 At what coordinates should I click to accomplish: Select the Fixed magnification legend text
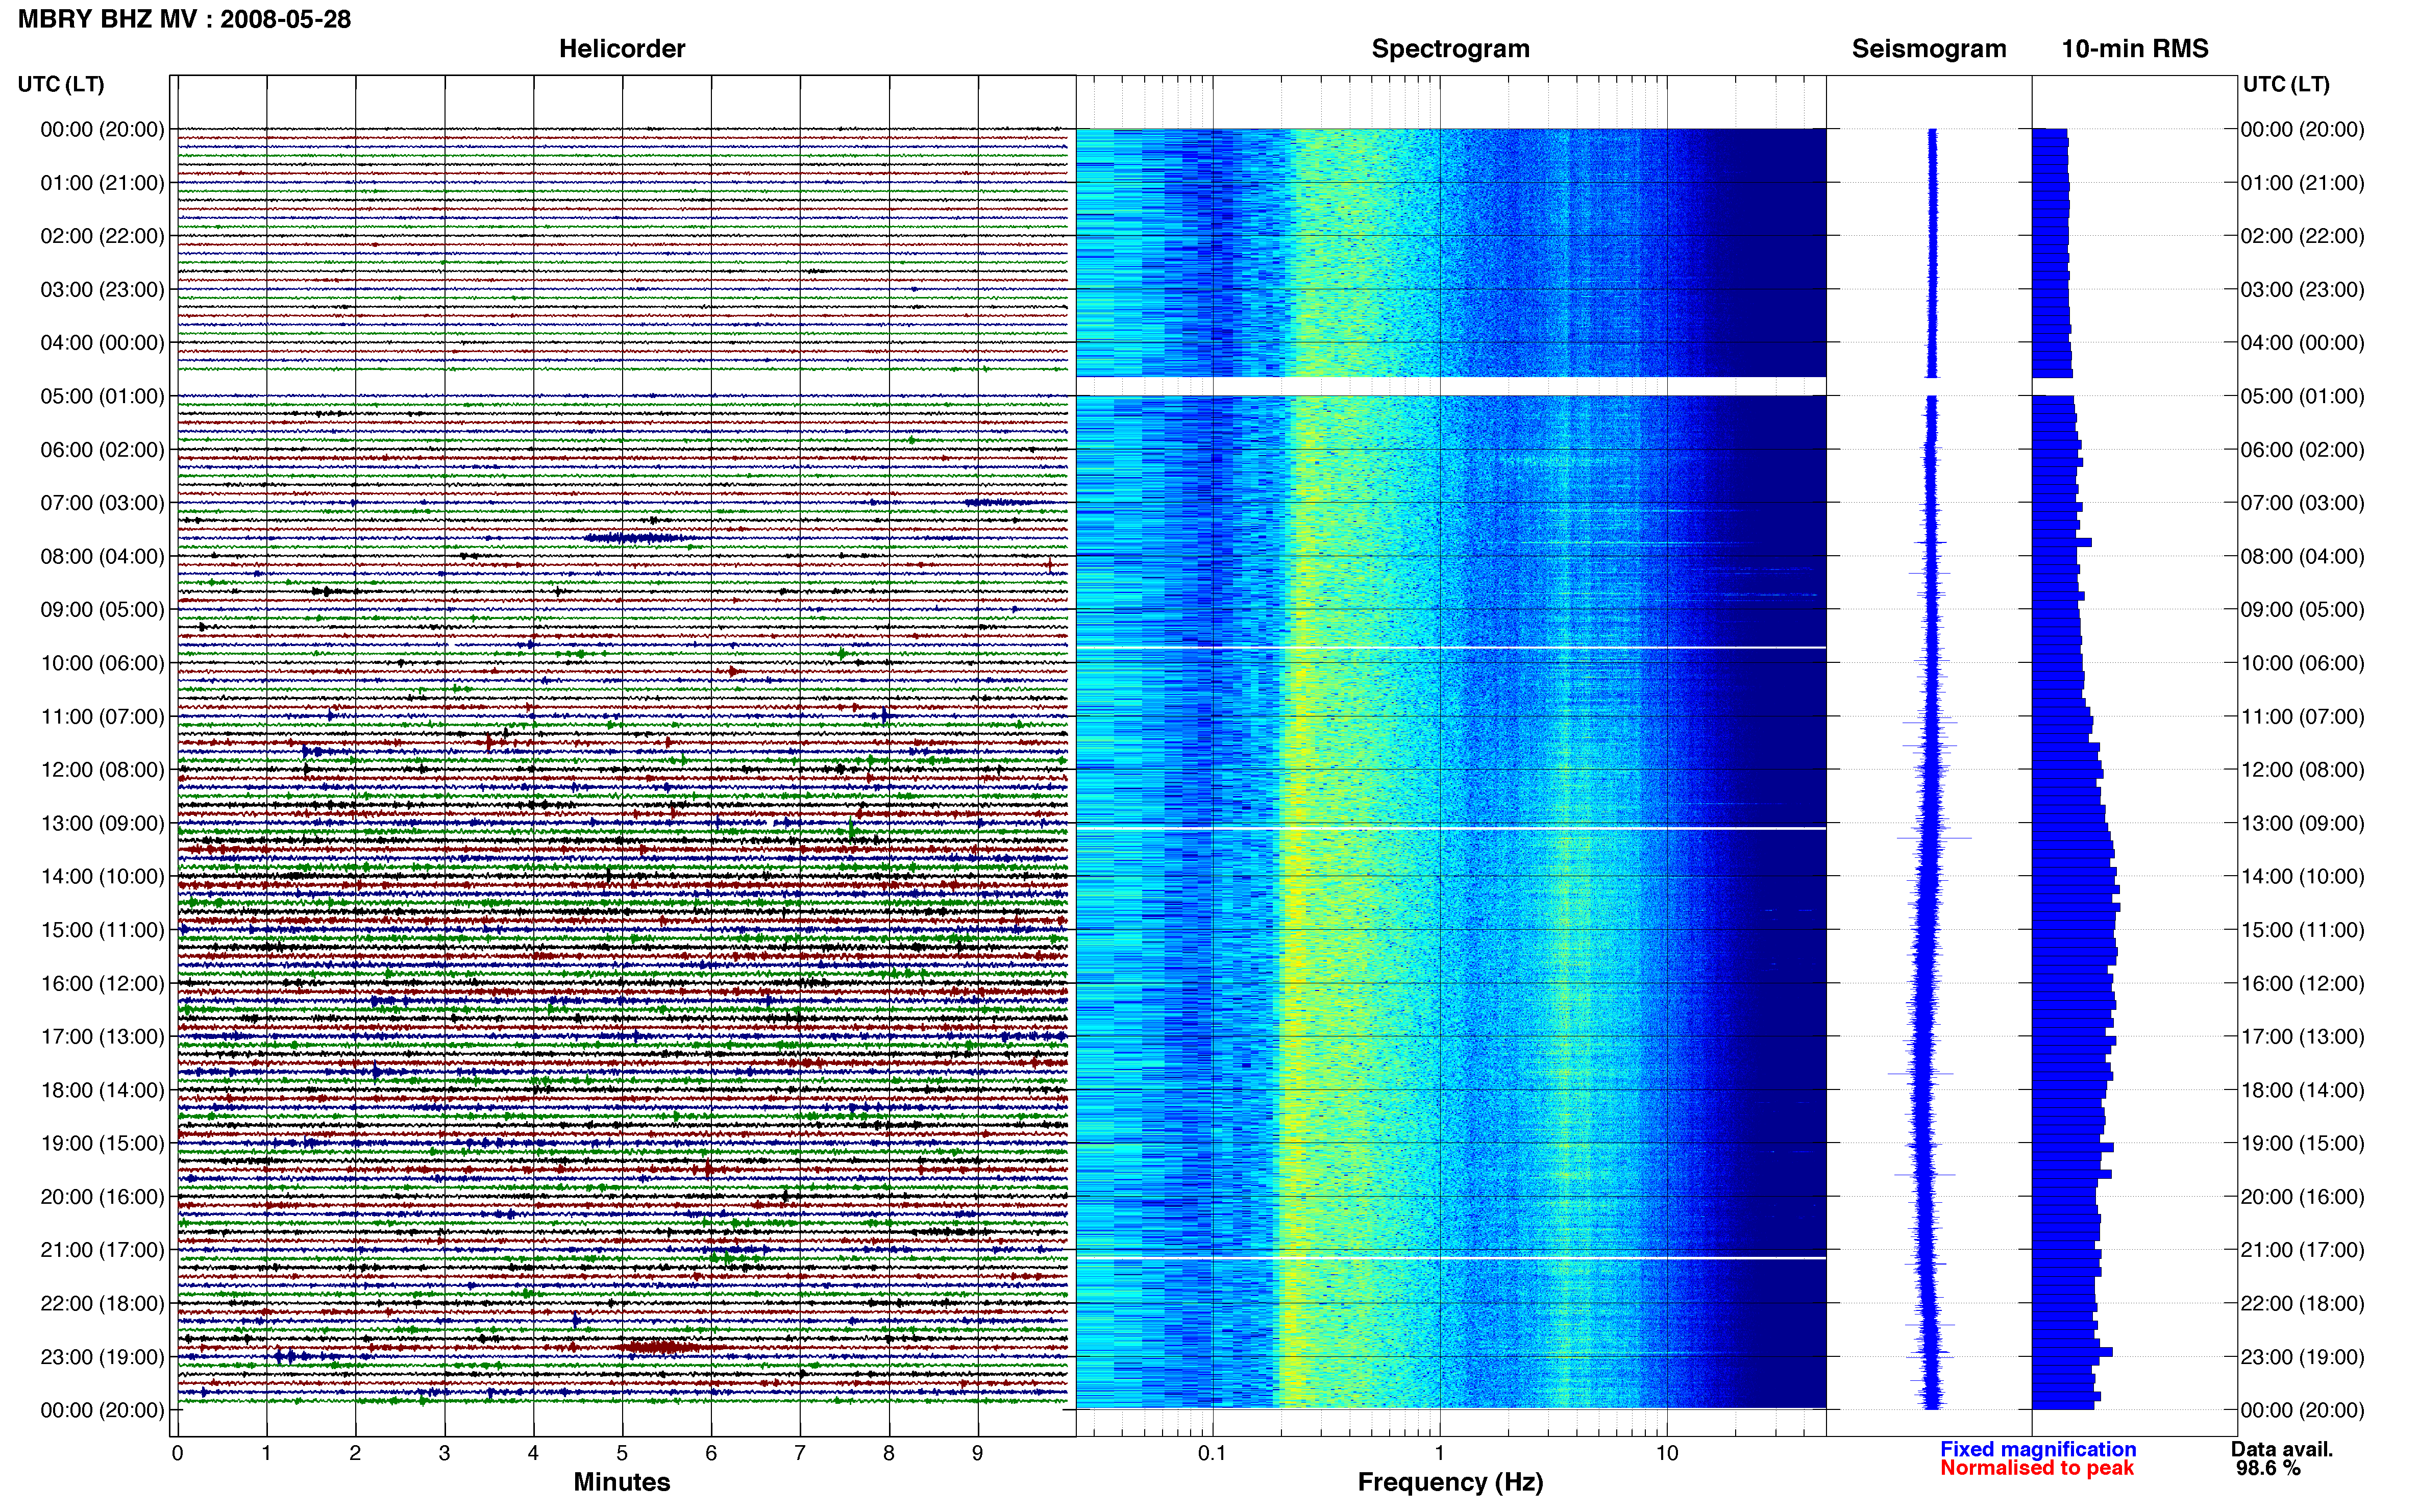coord(2038,1449)
